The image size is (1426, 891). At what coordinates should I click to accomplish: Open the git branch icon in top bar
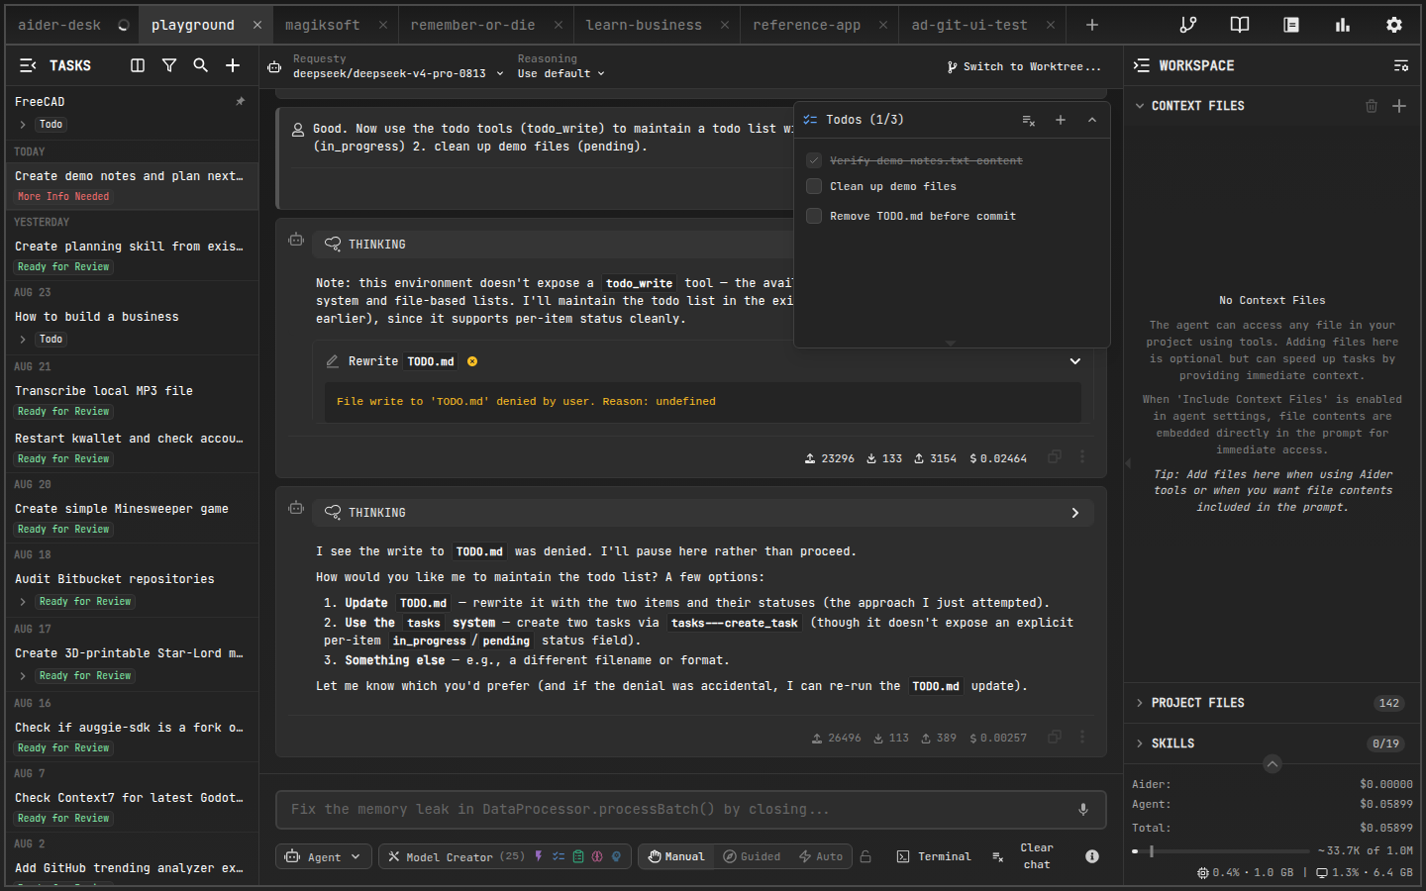click(1188, 25)
